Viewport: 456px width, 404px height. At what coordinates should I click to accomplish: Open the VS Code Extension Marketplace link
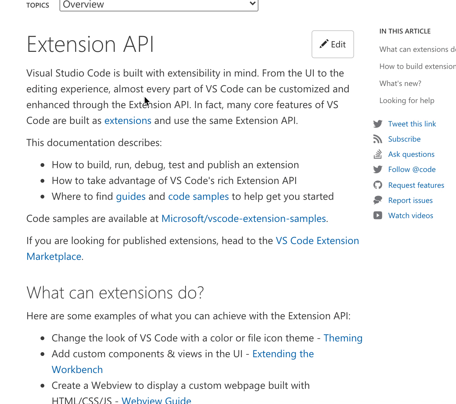click(x=317, y=240)
